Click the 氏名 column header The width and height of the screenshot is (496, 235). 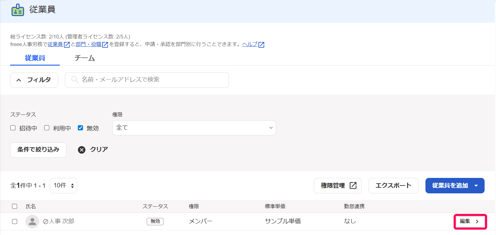point(31,207)
